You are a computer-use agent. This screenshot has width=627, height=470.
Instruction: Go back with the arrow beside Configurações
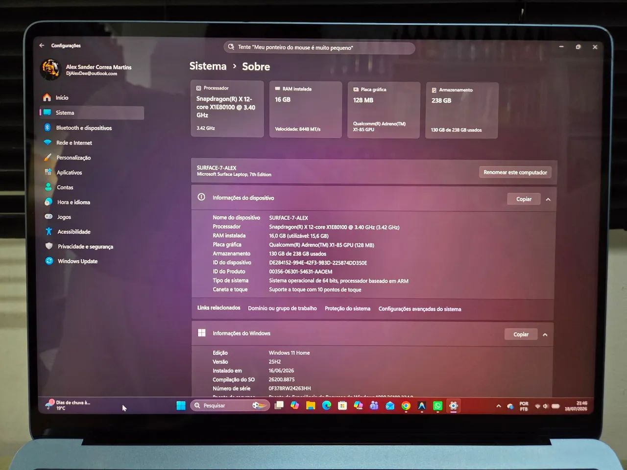point(42,45)
